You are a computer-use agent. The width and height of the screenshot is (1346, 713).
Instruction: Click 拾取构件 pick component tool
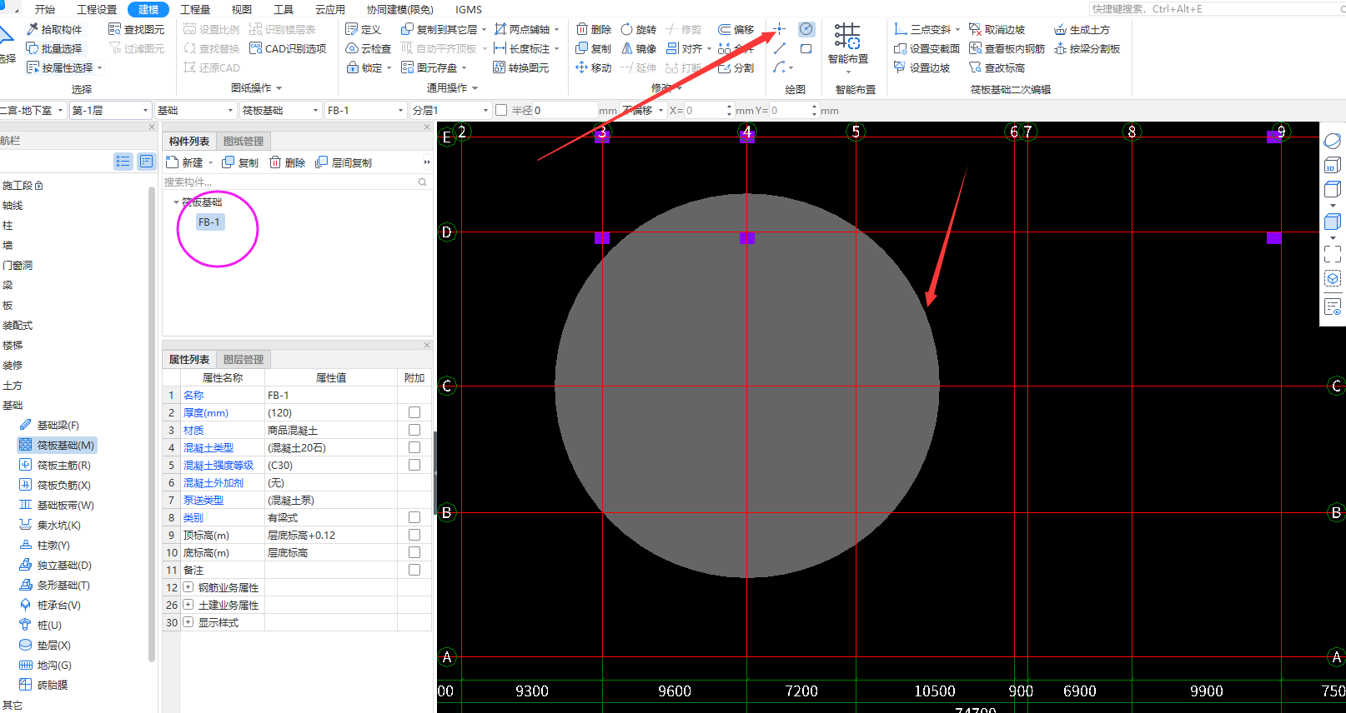[x=54, y=29]
